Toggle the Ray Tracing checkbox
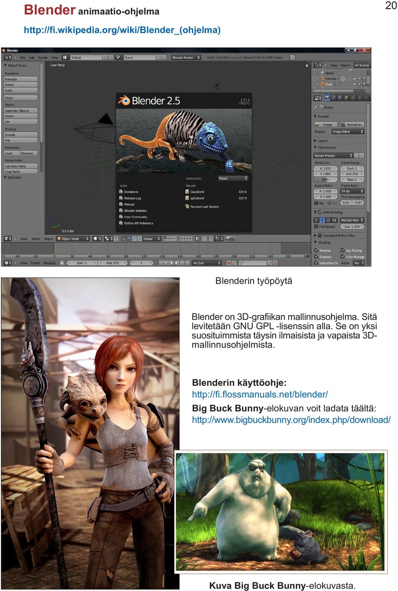 pos(343,250)
